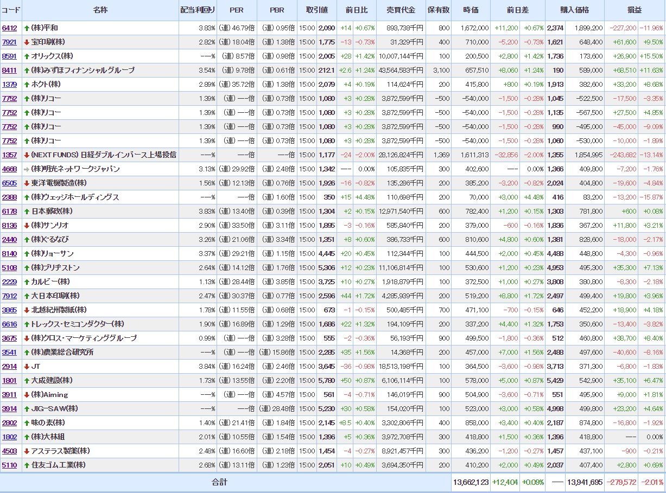The width and height of the screenshot is (666, 493).
Task: Click the 配当利回り column header
Action: click(198, 10)
